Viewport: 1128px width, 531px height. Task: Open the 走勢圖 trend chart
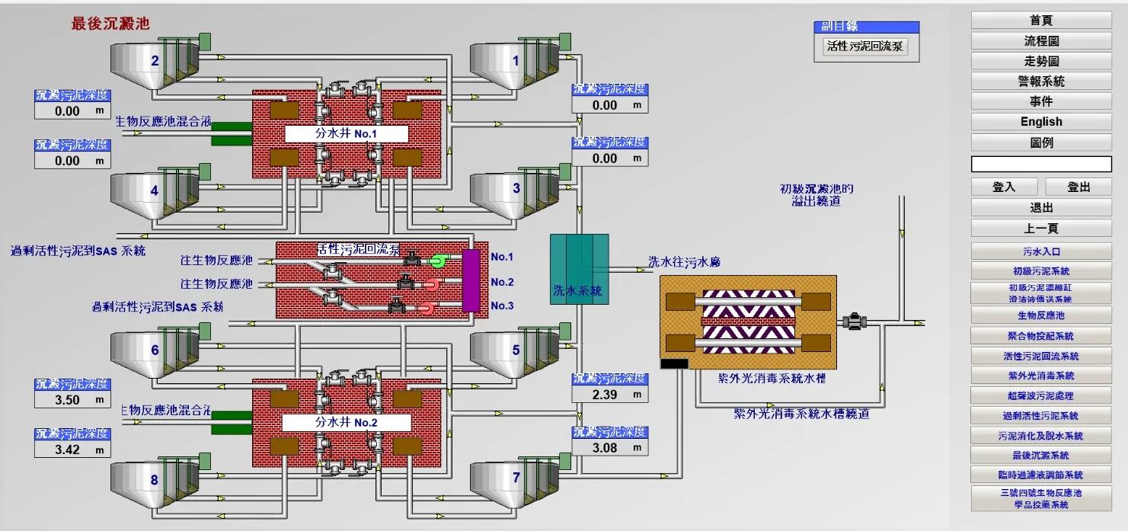[x=1041, y=61]
